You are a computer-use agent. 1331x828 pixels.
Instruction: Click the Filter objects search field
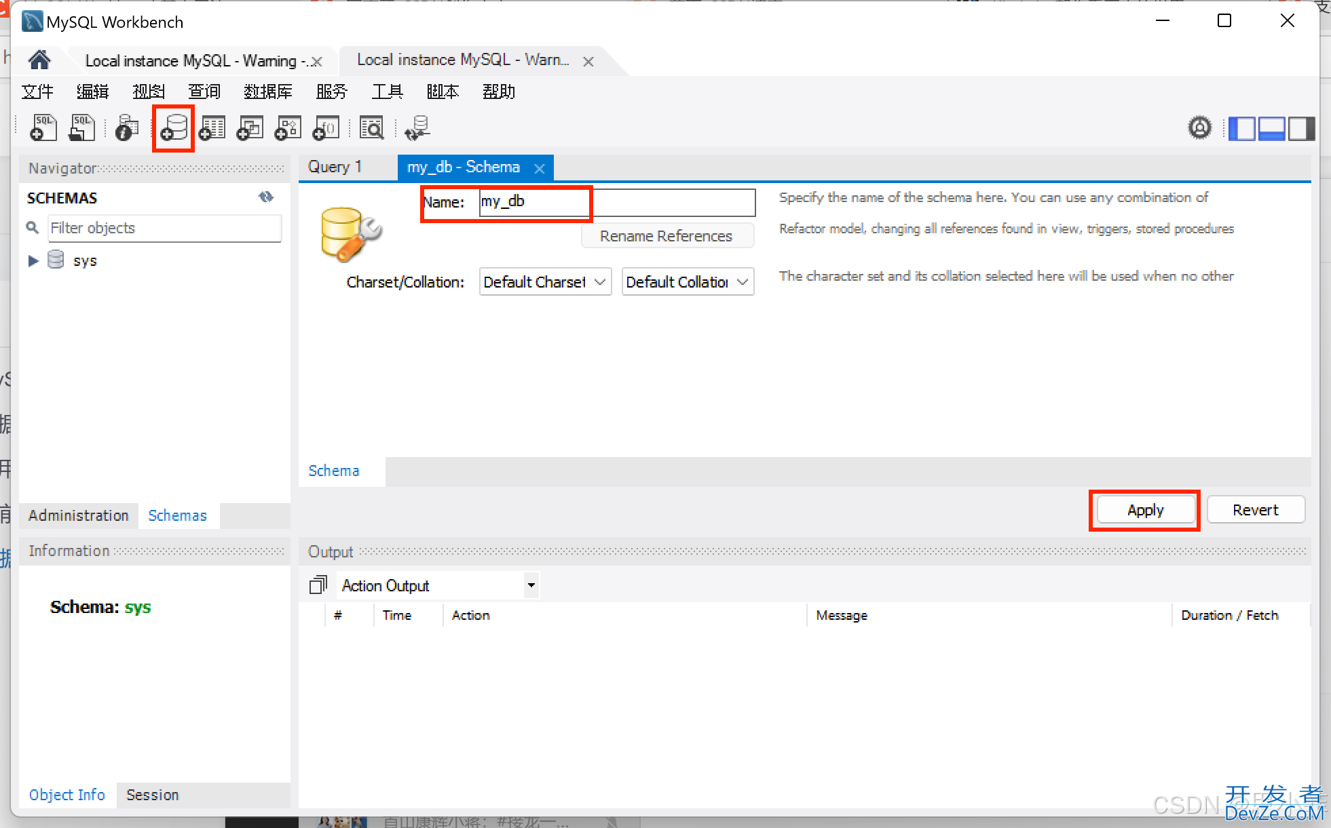pyautogui.click(x=165, y=229)
